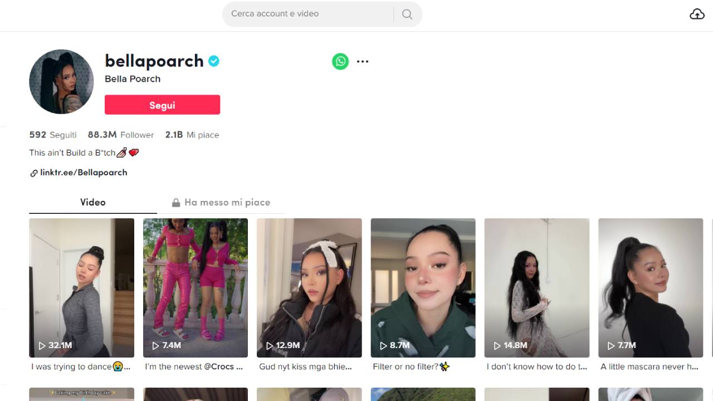
Task: Click the search magnifier icon
Action: [x=407, y=14]
